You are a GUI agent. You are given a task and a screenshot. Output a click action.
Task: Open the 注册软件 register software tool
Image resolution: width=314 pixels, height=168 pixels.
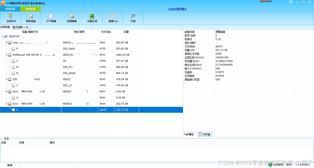[10, 18]
